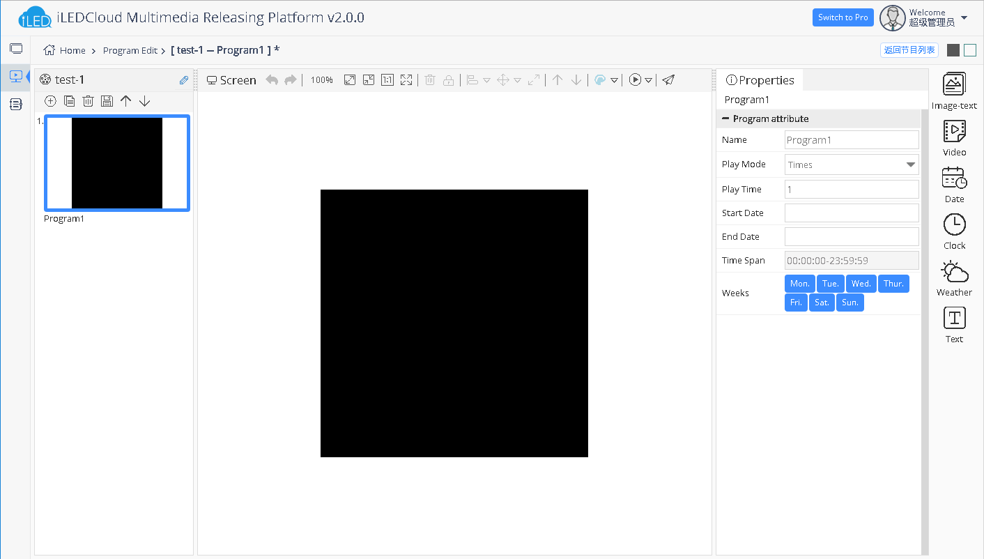Click the trash icon in Screen toolbar

[430, 80]
